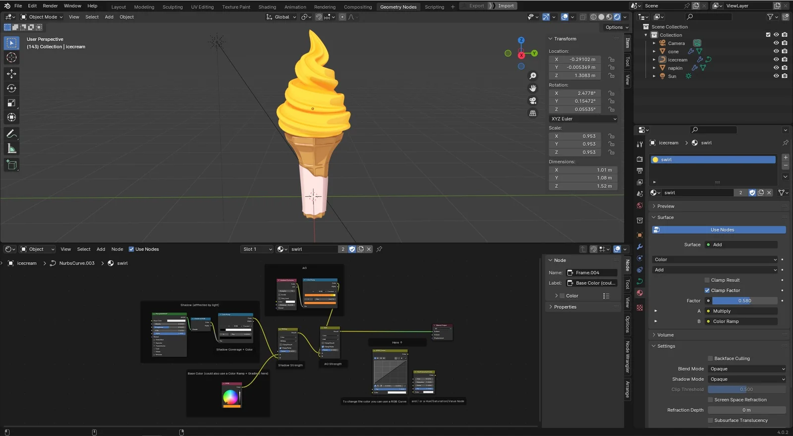Adjust the Factor 0.580 slider
This screenshot has height=436, width=793.
[x=745, y=301]
